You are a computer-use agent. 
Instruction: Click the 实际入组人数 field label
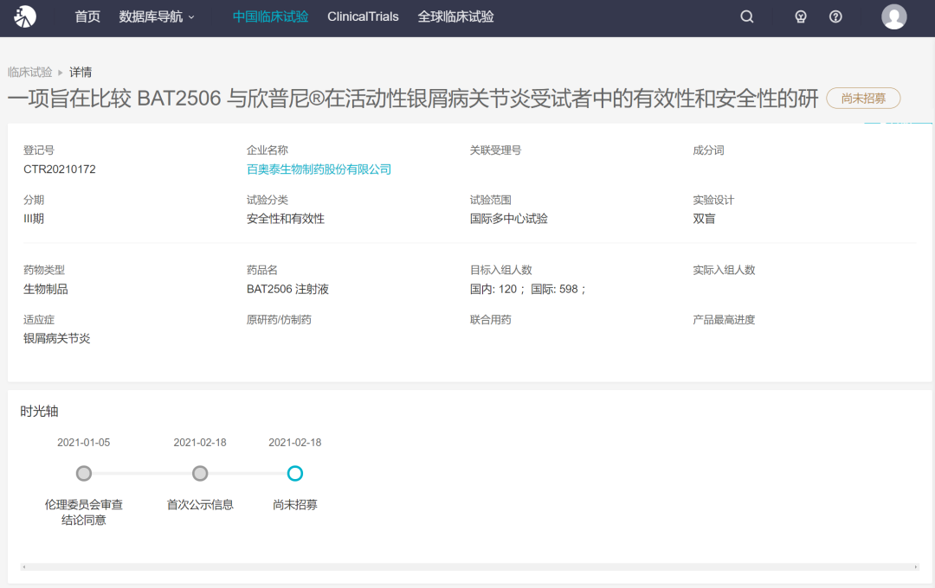(724, 270)
